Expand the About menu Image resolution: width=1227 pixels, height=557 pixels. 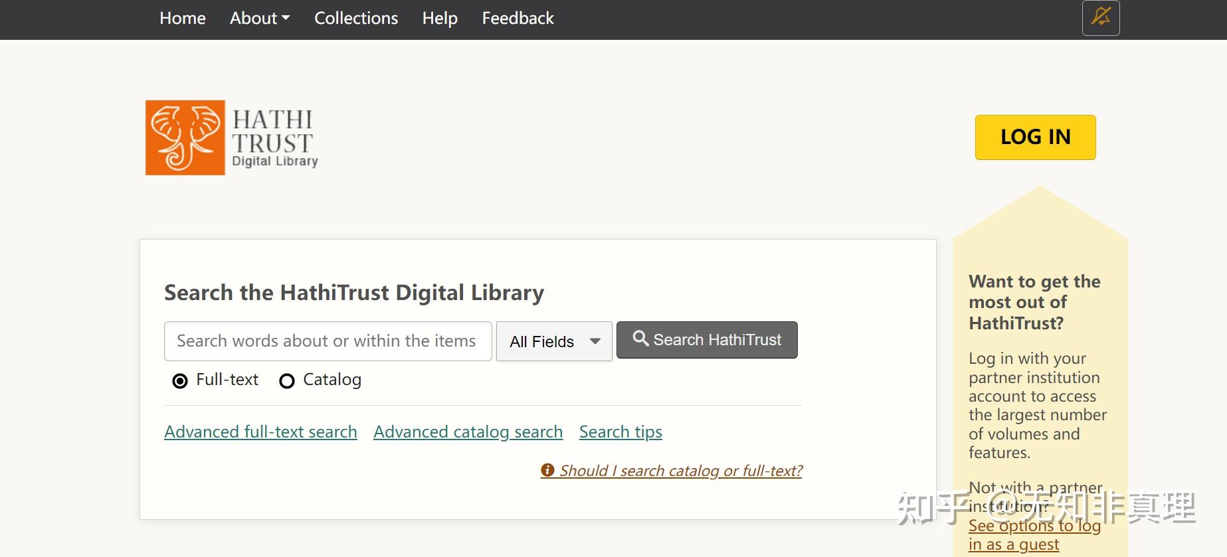pyautogui.click(x=260, y=19)
